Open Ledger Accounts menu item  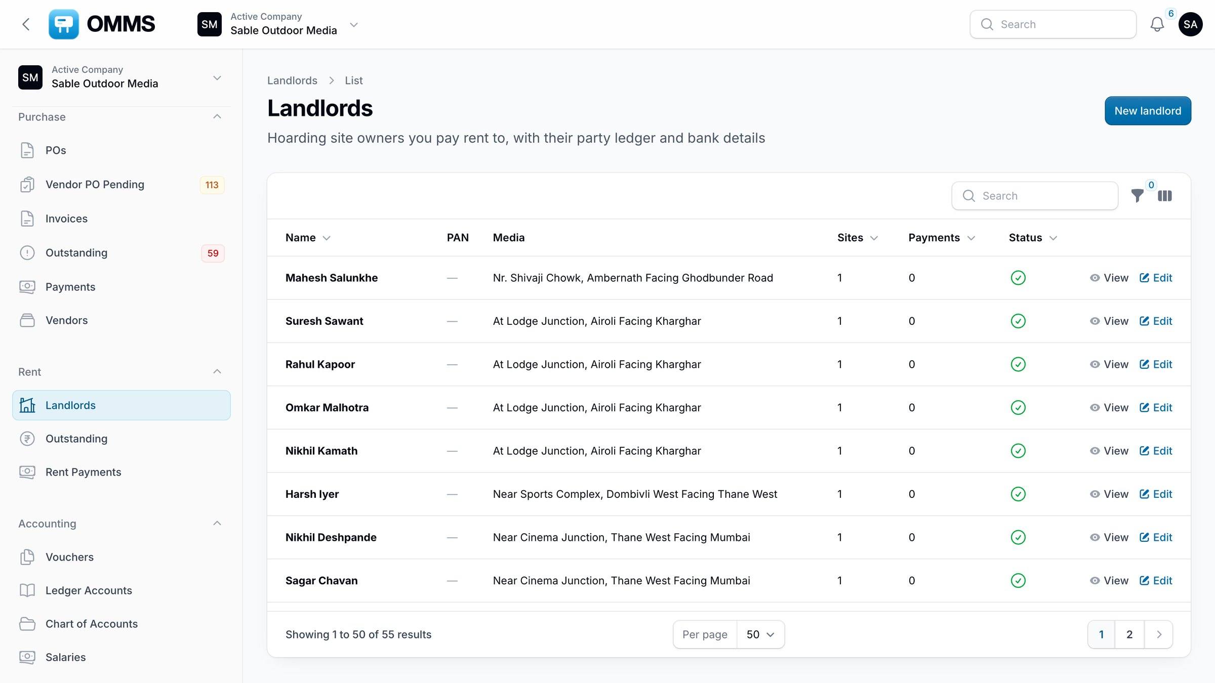pos(121,590)
